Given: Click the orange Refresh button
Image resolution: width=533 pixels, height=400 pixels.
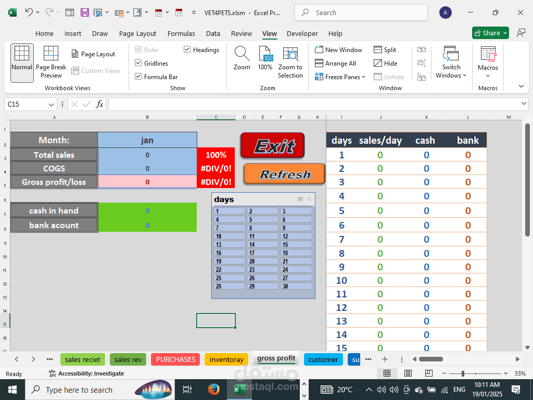Looking at the screenshot, I should click(285, 174).
